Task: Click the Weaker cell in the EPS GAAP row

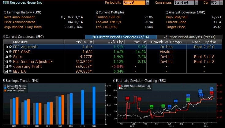Action: (167, 52)
